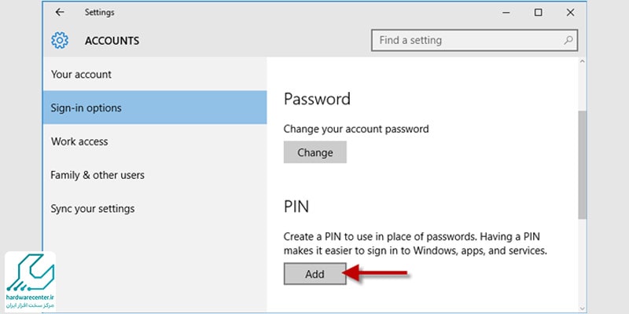Go to Sync your settings
Screen dimensions: 629x314
[154, 209]
